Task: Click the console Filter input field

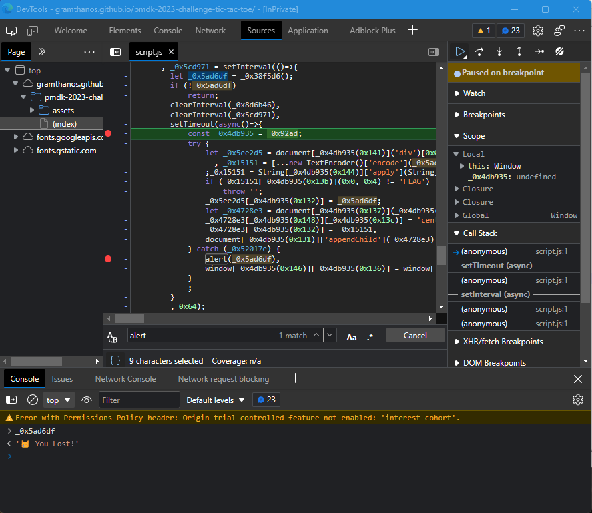Action: click(139, 400)
